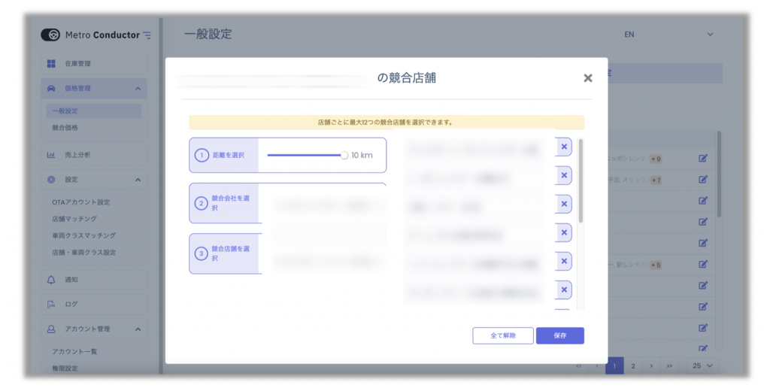770x388 pixels.
Task: Collapse the 価格管理 section
Action: [138, 89]
